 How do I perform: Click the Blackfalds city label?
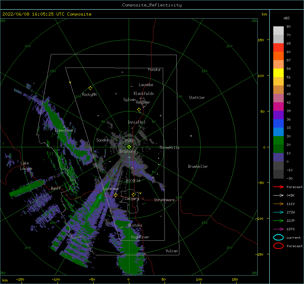144,94
